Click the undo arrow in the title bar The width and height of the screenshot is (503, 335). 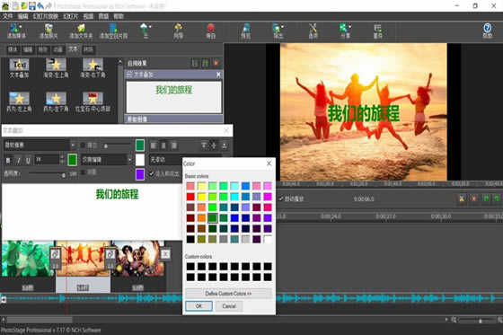40,5
